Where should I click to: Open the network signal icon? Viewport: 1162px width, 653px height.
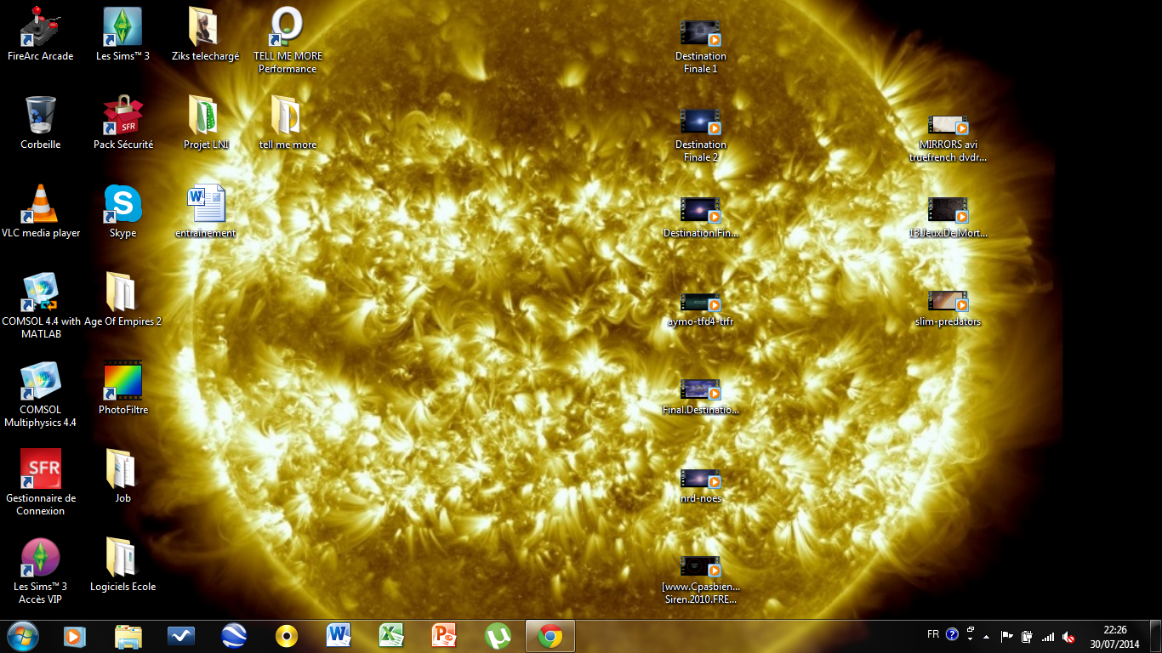(1048, 636)
